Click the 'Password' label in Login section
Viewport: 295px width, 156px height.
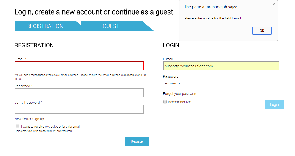click(x=171, y=76)
